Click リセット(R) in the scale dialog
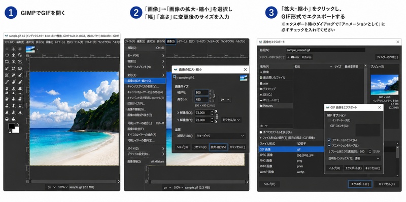This screenshot has width=406, height=202. tap(199, 147)
